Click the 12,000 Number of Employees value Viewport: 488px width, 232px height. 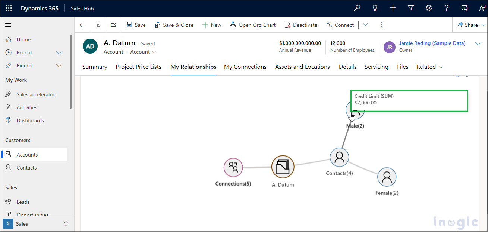pyautogui.click(x=338, y=43)
